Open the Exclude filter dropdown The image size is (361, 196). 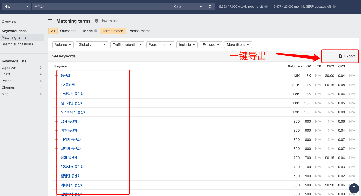(x=211, y=45)
